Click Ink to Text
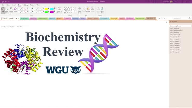This screenshot has width=192, height=108. coord(98,10)
